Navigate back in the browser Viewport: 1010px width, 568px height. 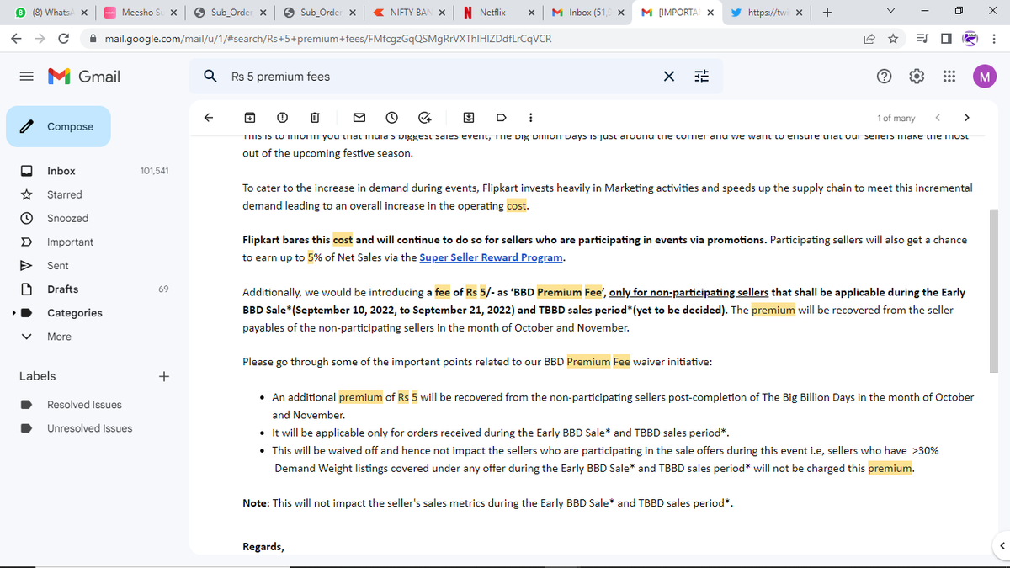(x=17, y=39)
